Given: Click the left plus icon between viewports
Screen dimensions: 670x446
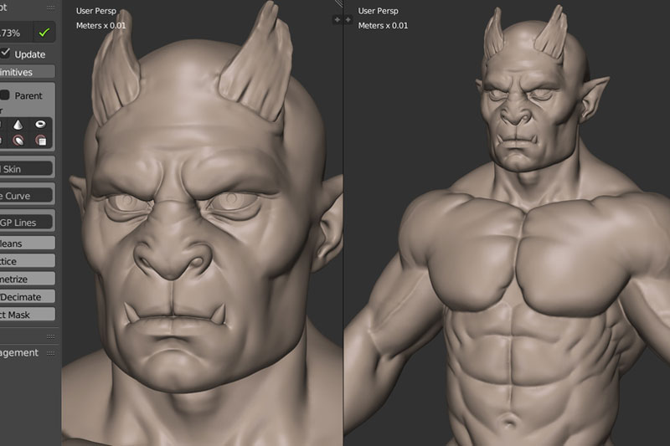Looking at the screenshot, I should [x=338, y=19].
